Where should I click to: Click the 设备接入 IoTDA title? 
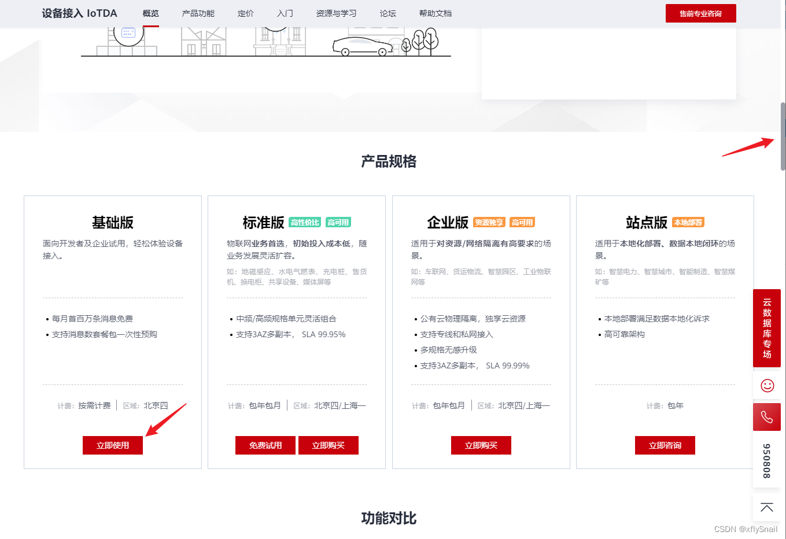coord(80,13)
